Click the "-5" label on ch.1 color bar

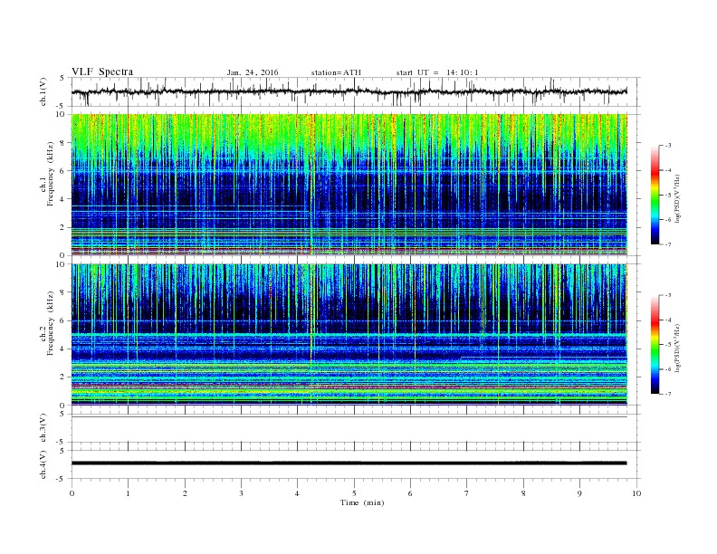(x=668, y=195)
